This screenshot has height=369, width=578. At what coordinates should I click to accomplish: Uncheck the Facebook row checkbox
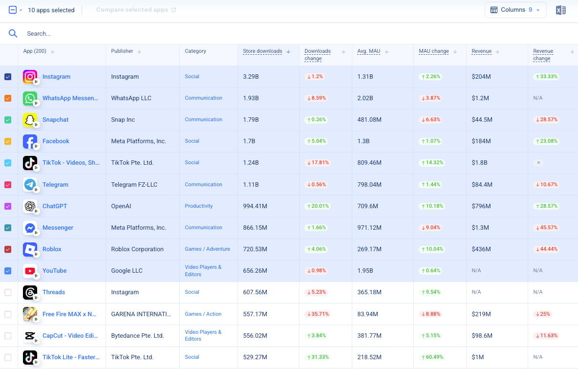[x=8, y=142]
